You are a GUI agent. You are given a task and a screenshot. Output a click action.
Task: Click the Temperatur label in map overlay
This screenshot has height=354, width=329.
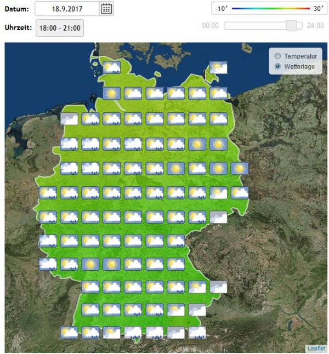coord(300,56)
